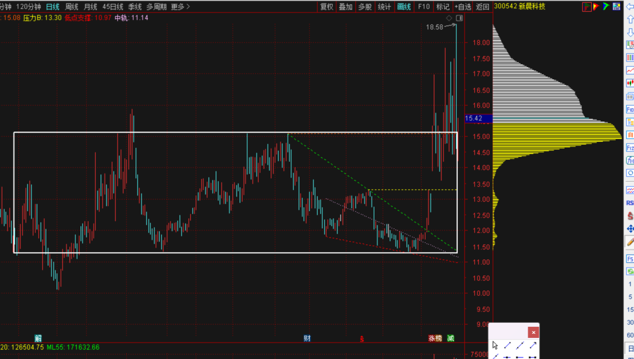Click the 15.42 current price label
This screenshot has height=359, width=634.
479,118
